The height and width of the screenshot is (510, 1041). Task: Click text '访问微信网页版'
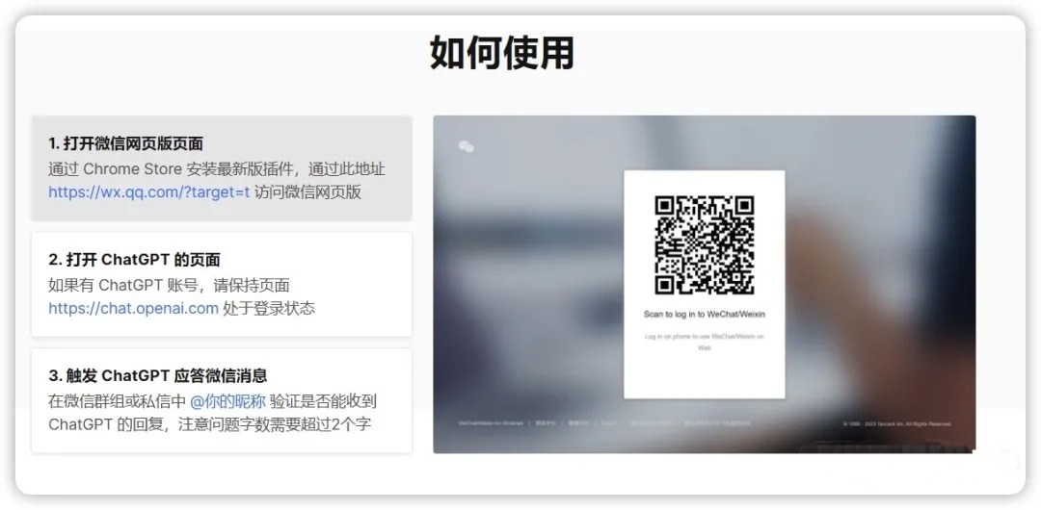pyautogui.click(x=308, y=192)
